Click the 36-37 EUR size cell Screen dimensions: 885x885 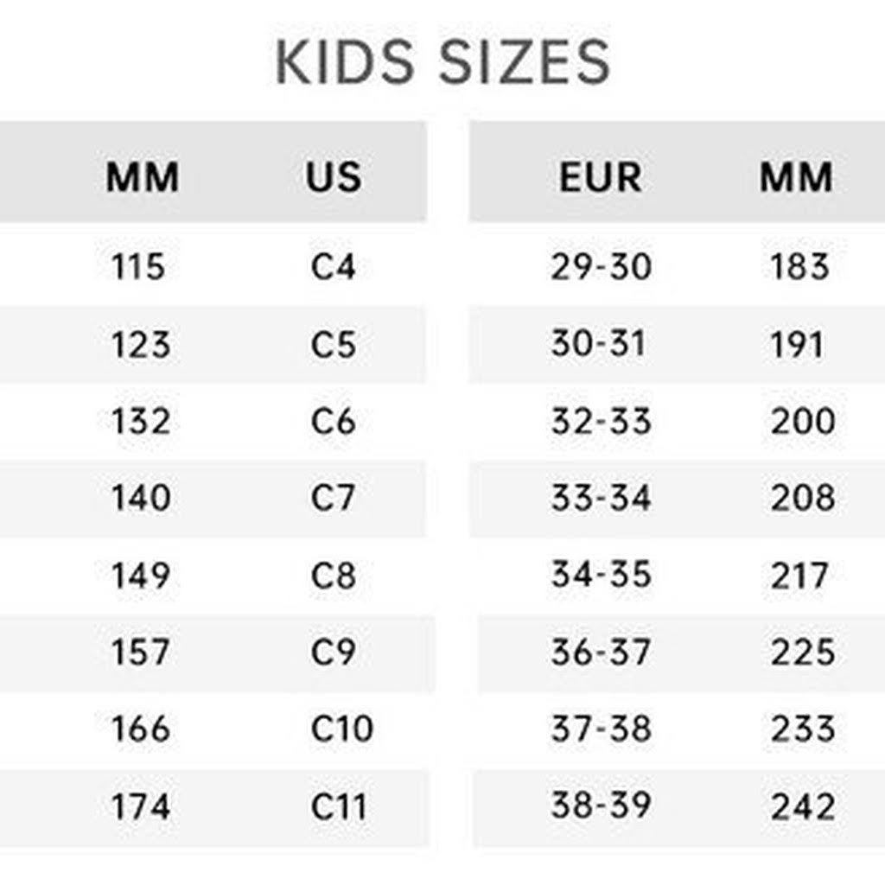click(x=602, y=652)
